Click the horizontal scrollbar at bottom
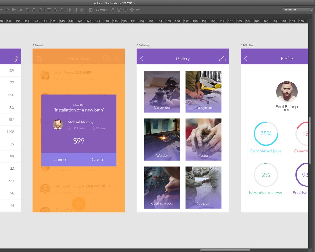 pyautogui.click(x=225, y=250)
